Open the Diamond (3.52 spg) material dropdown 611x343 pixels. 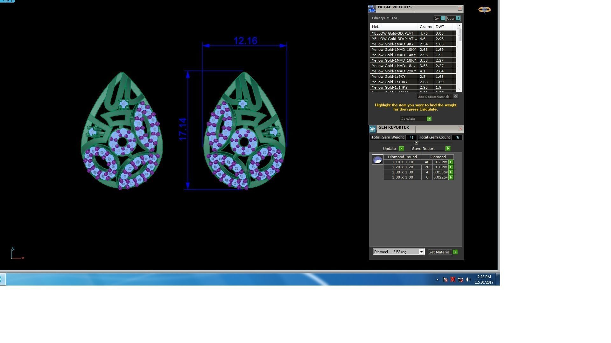421,252
